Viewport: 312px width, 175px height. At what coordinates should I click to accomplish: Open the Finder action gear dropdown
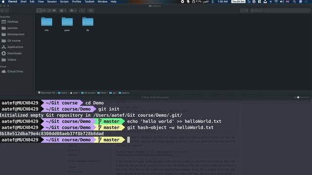(x=73, y=11)
